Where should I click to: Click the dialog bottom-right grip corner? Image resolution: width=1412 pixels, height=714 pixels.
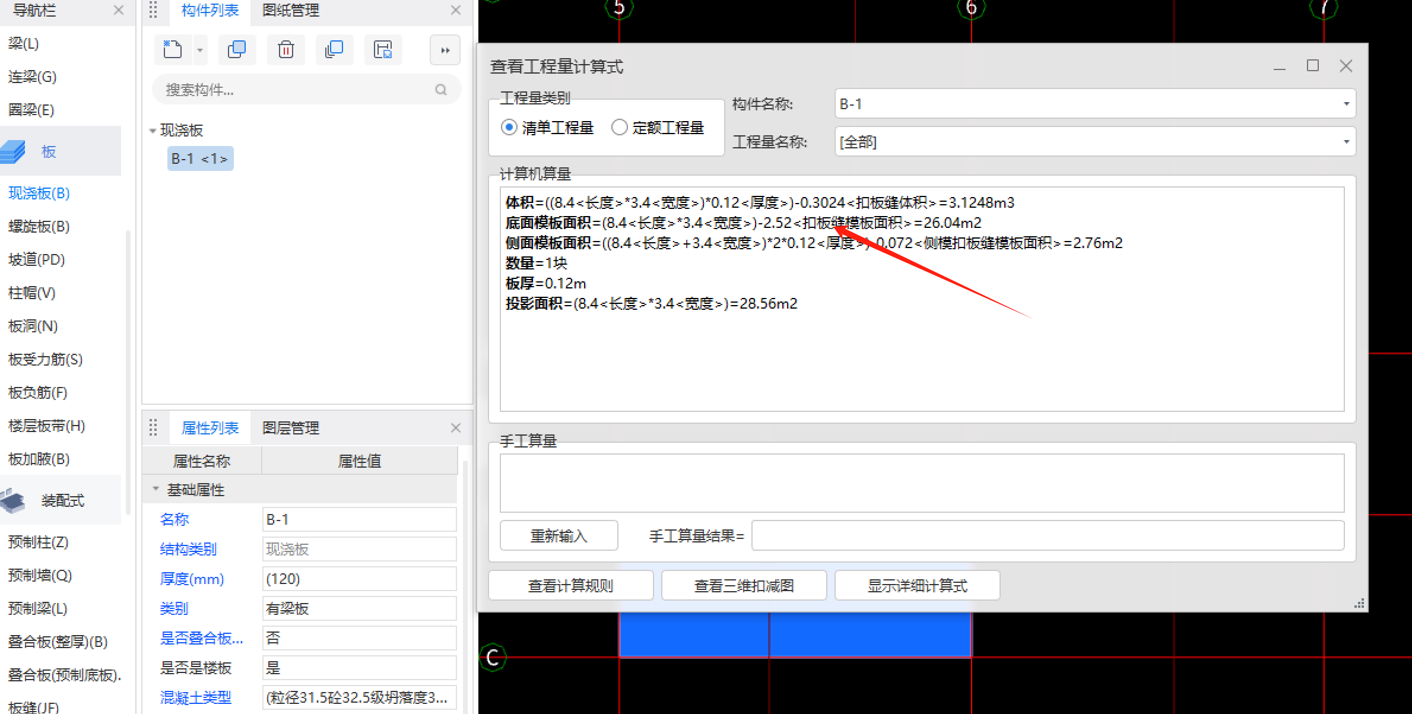click(x=1359, y=604)
